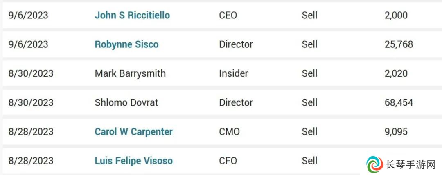
Task: Click the 8/30/2023 date for Mark Barrysmith
Action: (31, 73)
